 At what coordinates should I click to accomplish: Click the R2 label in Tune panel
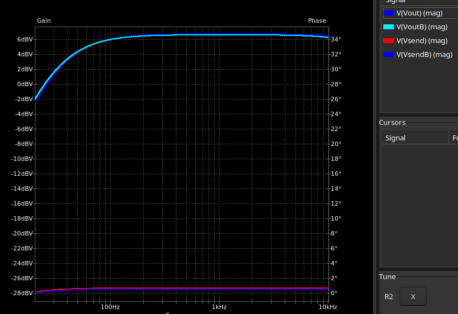388,297
